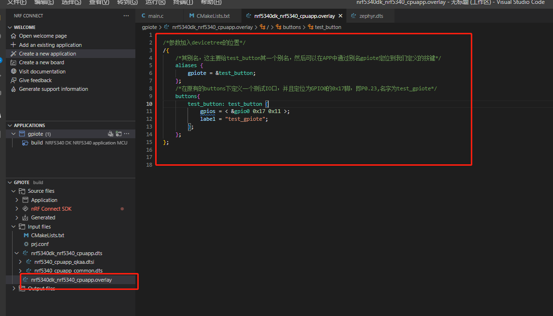Viewport: 553px width, 316px height.
Task: Open the 帮助(H) menu
Action: tap(211, 2)
